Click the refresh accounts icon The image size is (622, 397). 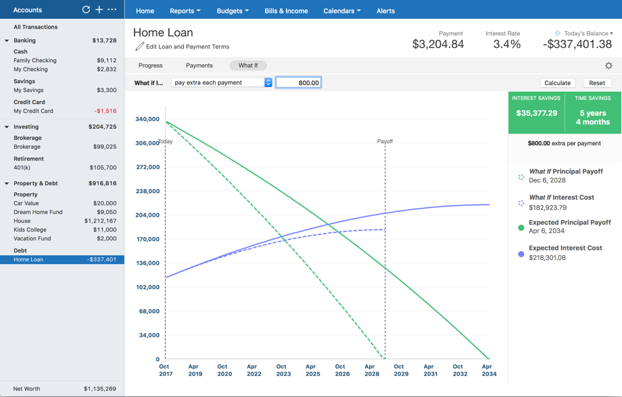tap(86, 9)
